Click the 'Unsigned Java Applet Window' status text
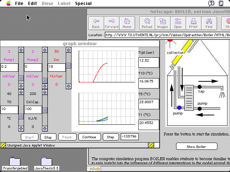This screenshot has width=230, height=172. tap(31, 145)
